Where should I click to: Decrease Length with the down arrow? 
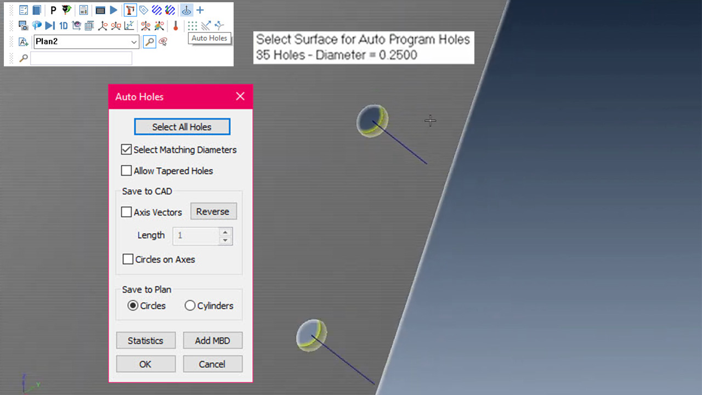(x=225, y=240)
